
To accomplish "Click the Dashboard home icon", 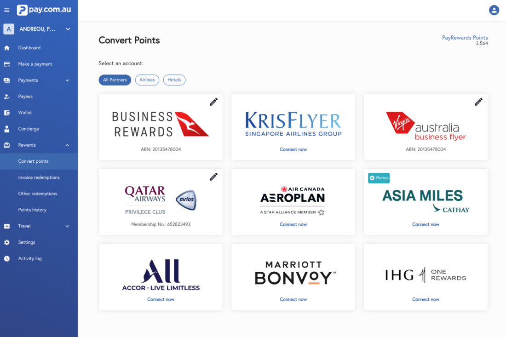I will pyautogui.click(x=7, y=48).
